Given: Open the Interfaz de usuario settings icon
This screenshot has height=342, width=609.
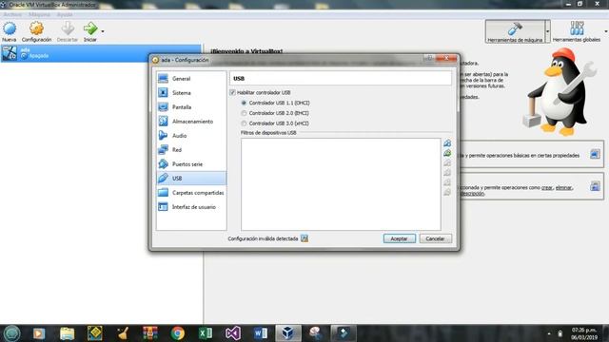Looking at the screenshot, I should pyautogui.click(x=163, y=207).
